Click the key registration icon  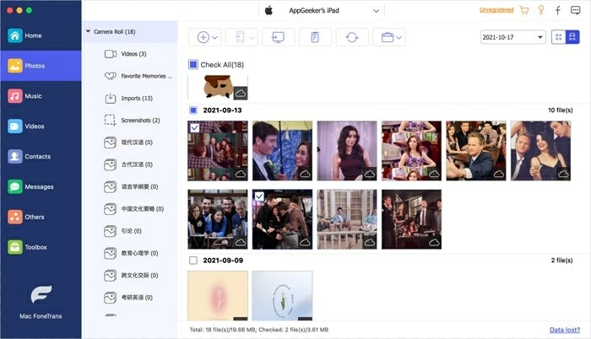(x=540, y=11)
